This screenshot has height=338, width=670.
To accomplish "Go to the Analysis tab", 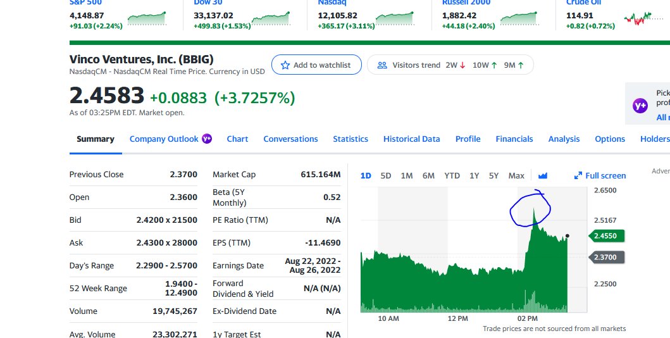I will click(x=564, y=139).
